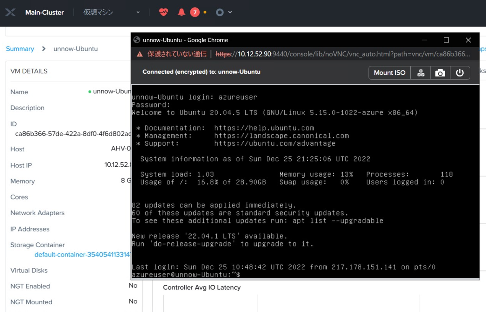Click the Description label
The width and height of the screenshot is (486, 312).
coord(27,108)
